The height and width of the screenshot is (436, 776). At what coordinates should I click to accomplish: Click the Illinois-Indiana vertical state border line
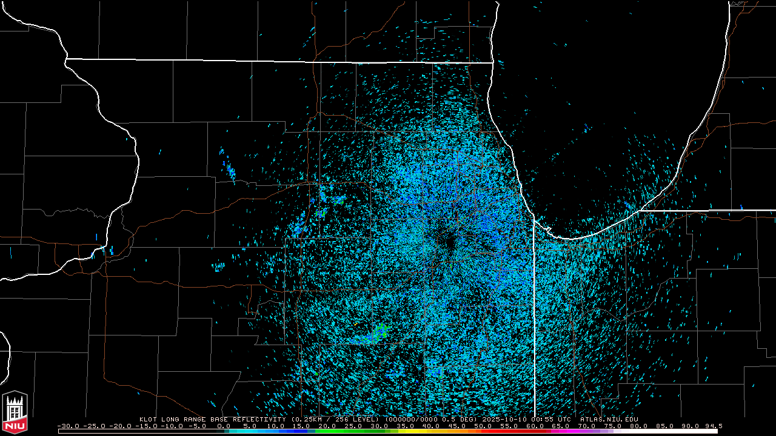534,315
